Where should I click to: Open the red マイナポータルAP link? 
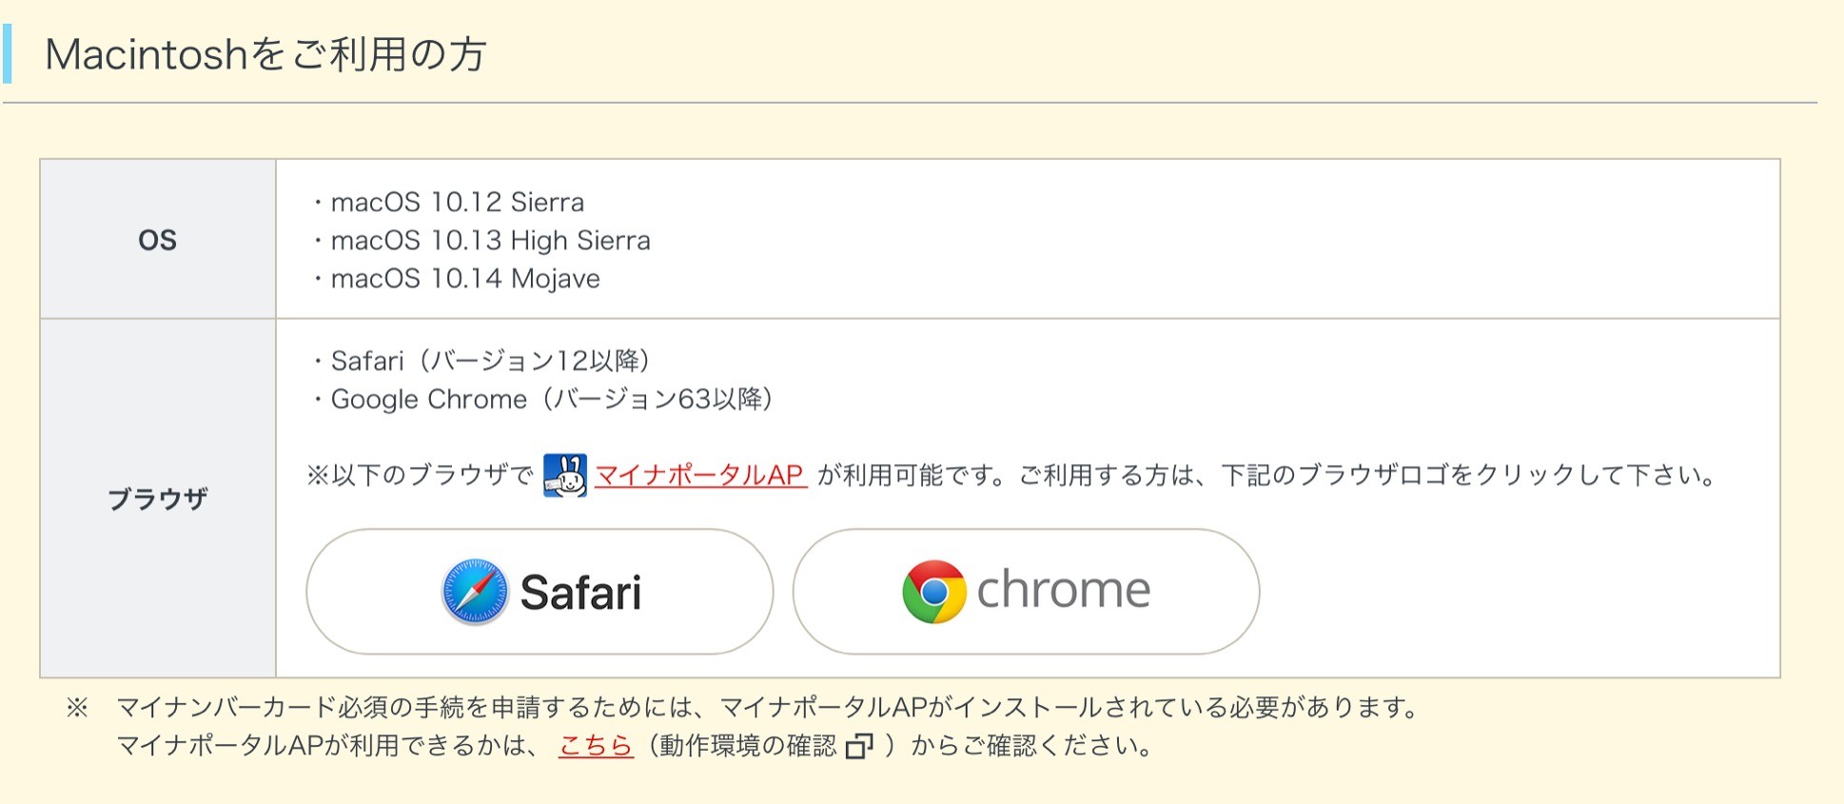point(700,475)
